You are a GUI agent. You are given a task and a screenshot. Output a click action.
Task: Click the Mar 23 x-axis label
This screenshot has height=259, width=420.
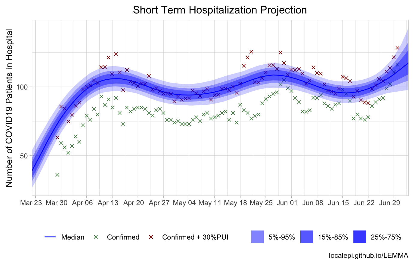point(31,203)
